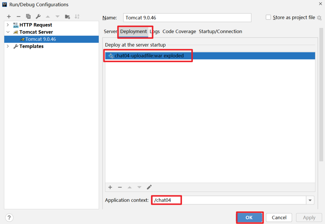Enable the Store as project file checkbox
The height and width of the screenshot is (224, 325).
click(x=268, y=17)
